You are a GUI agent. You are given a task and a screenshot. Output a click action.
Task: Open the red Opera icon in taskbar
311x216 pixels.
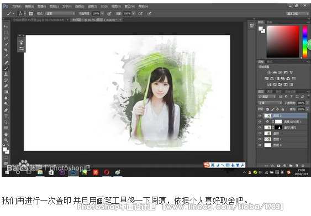tap(107, 172)
